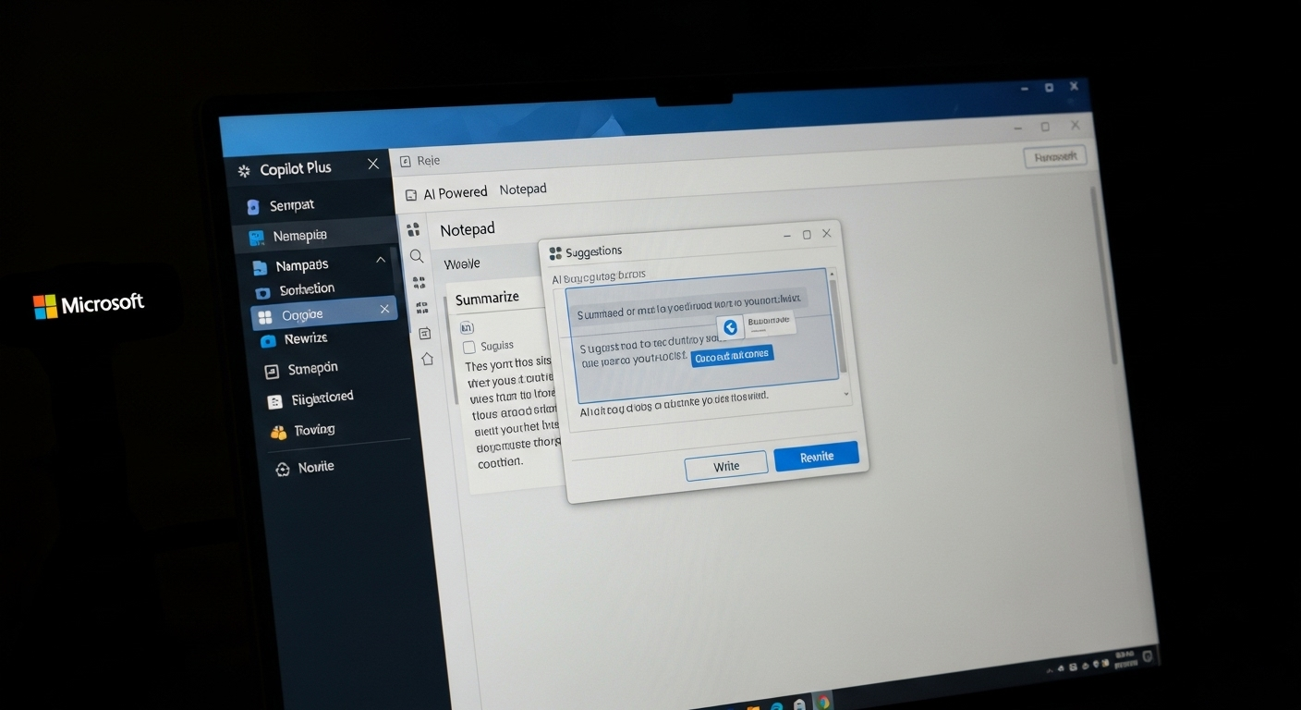Click the Fiigbrlored document icon
The width and height of the screenshot is (1301, 710).
[x=274, y=401]
